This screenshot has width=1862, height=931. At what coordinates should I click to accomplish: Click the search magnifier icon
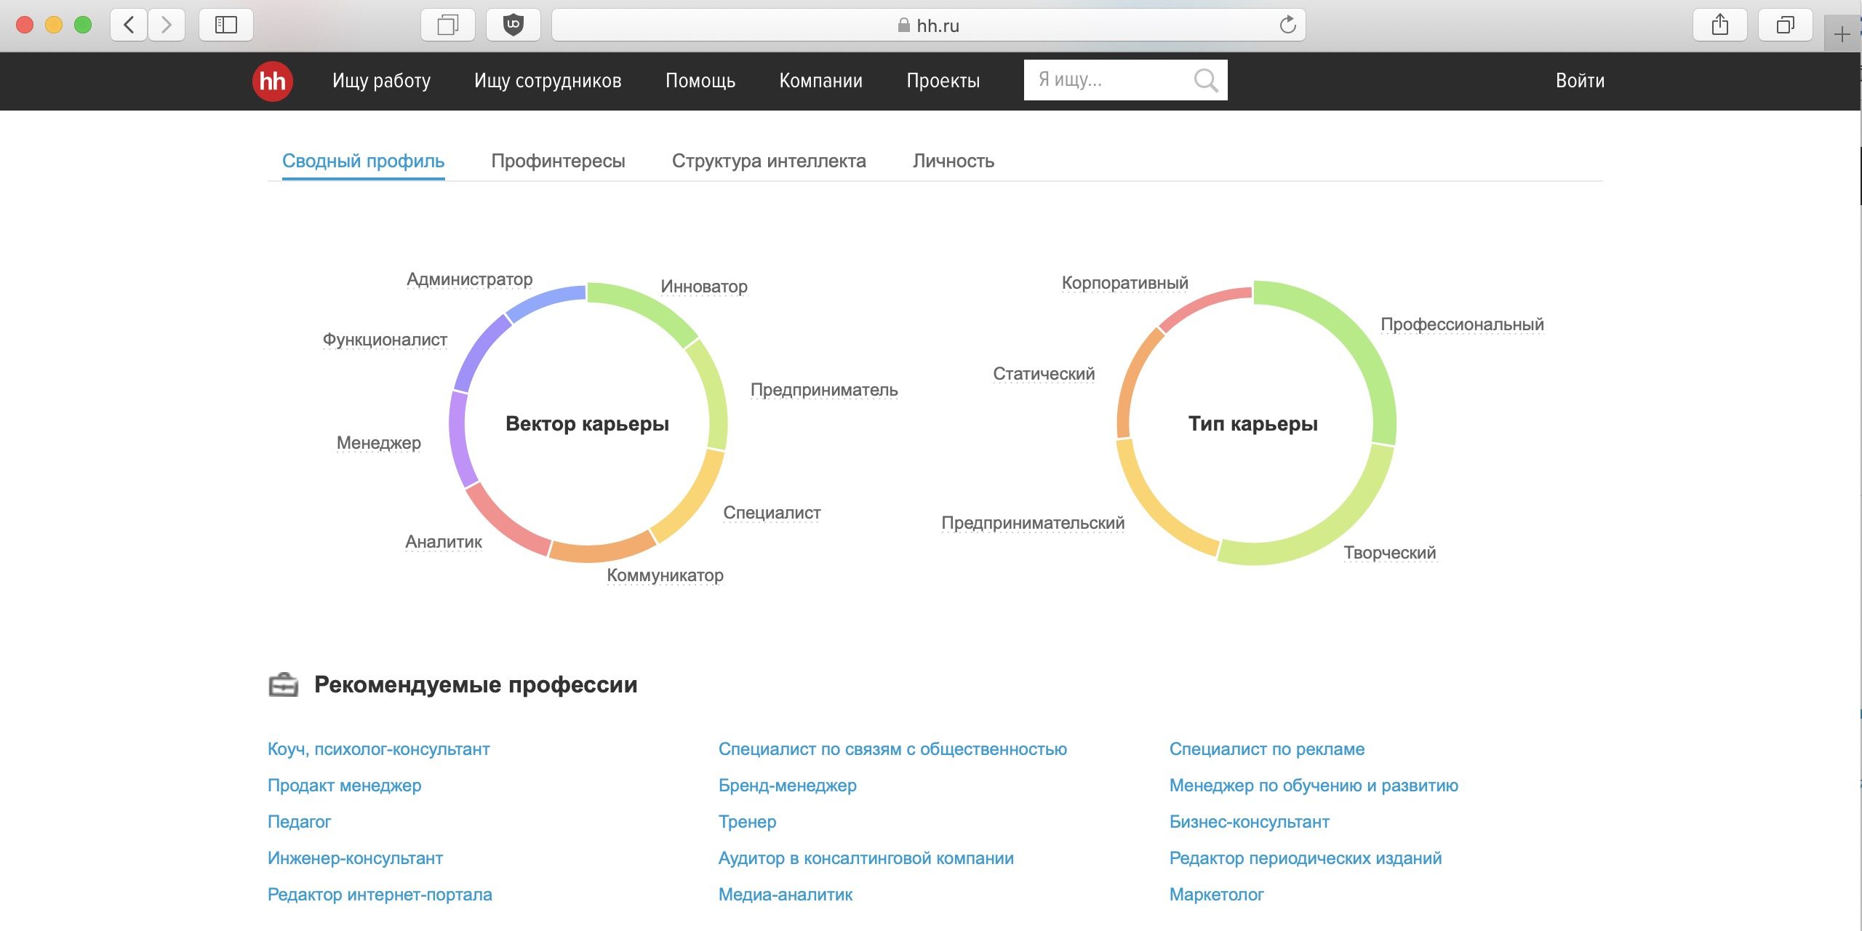point(1205,80)
